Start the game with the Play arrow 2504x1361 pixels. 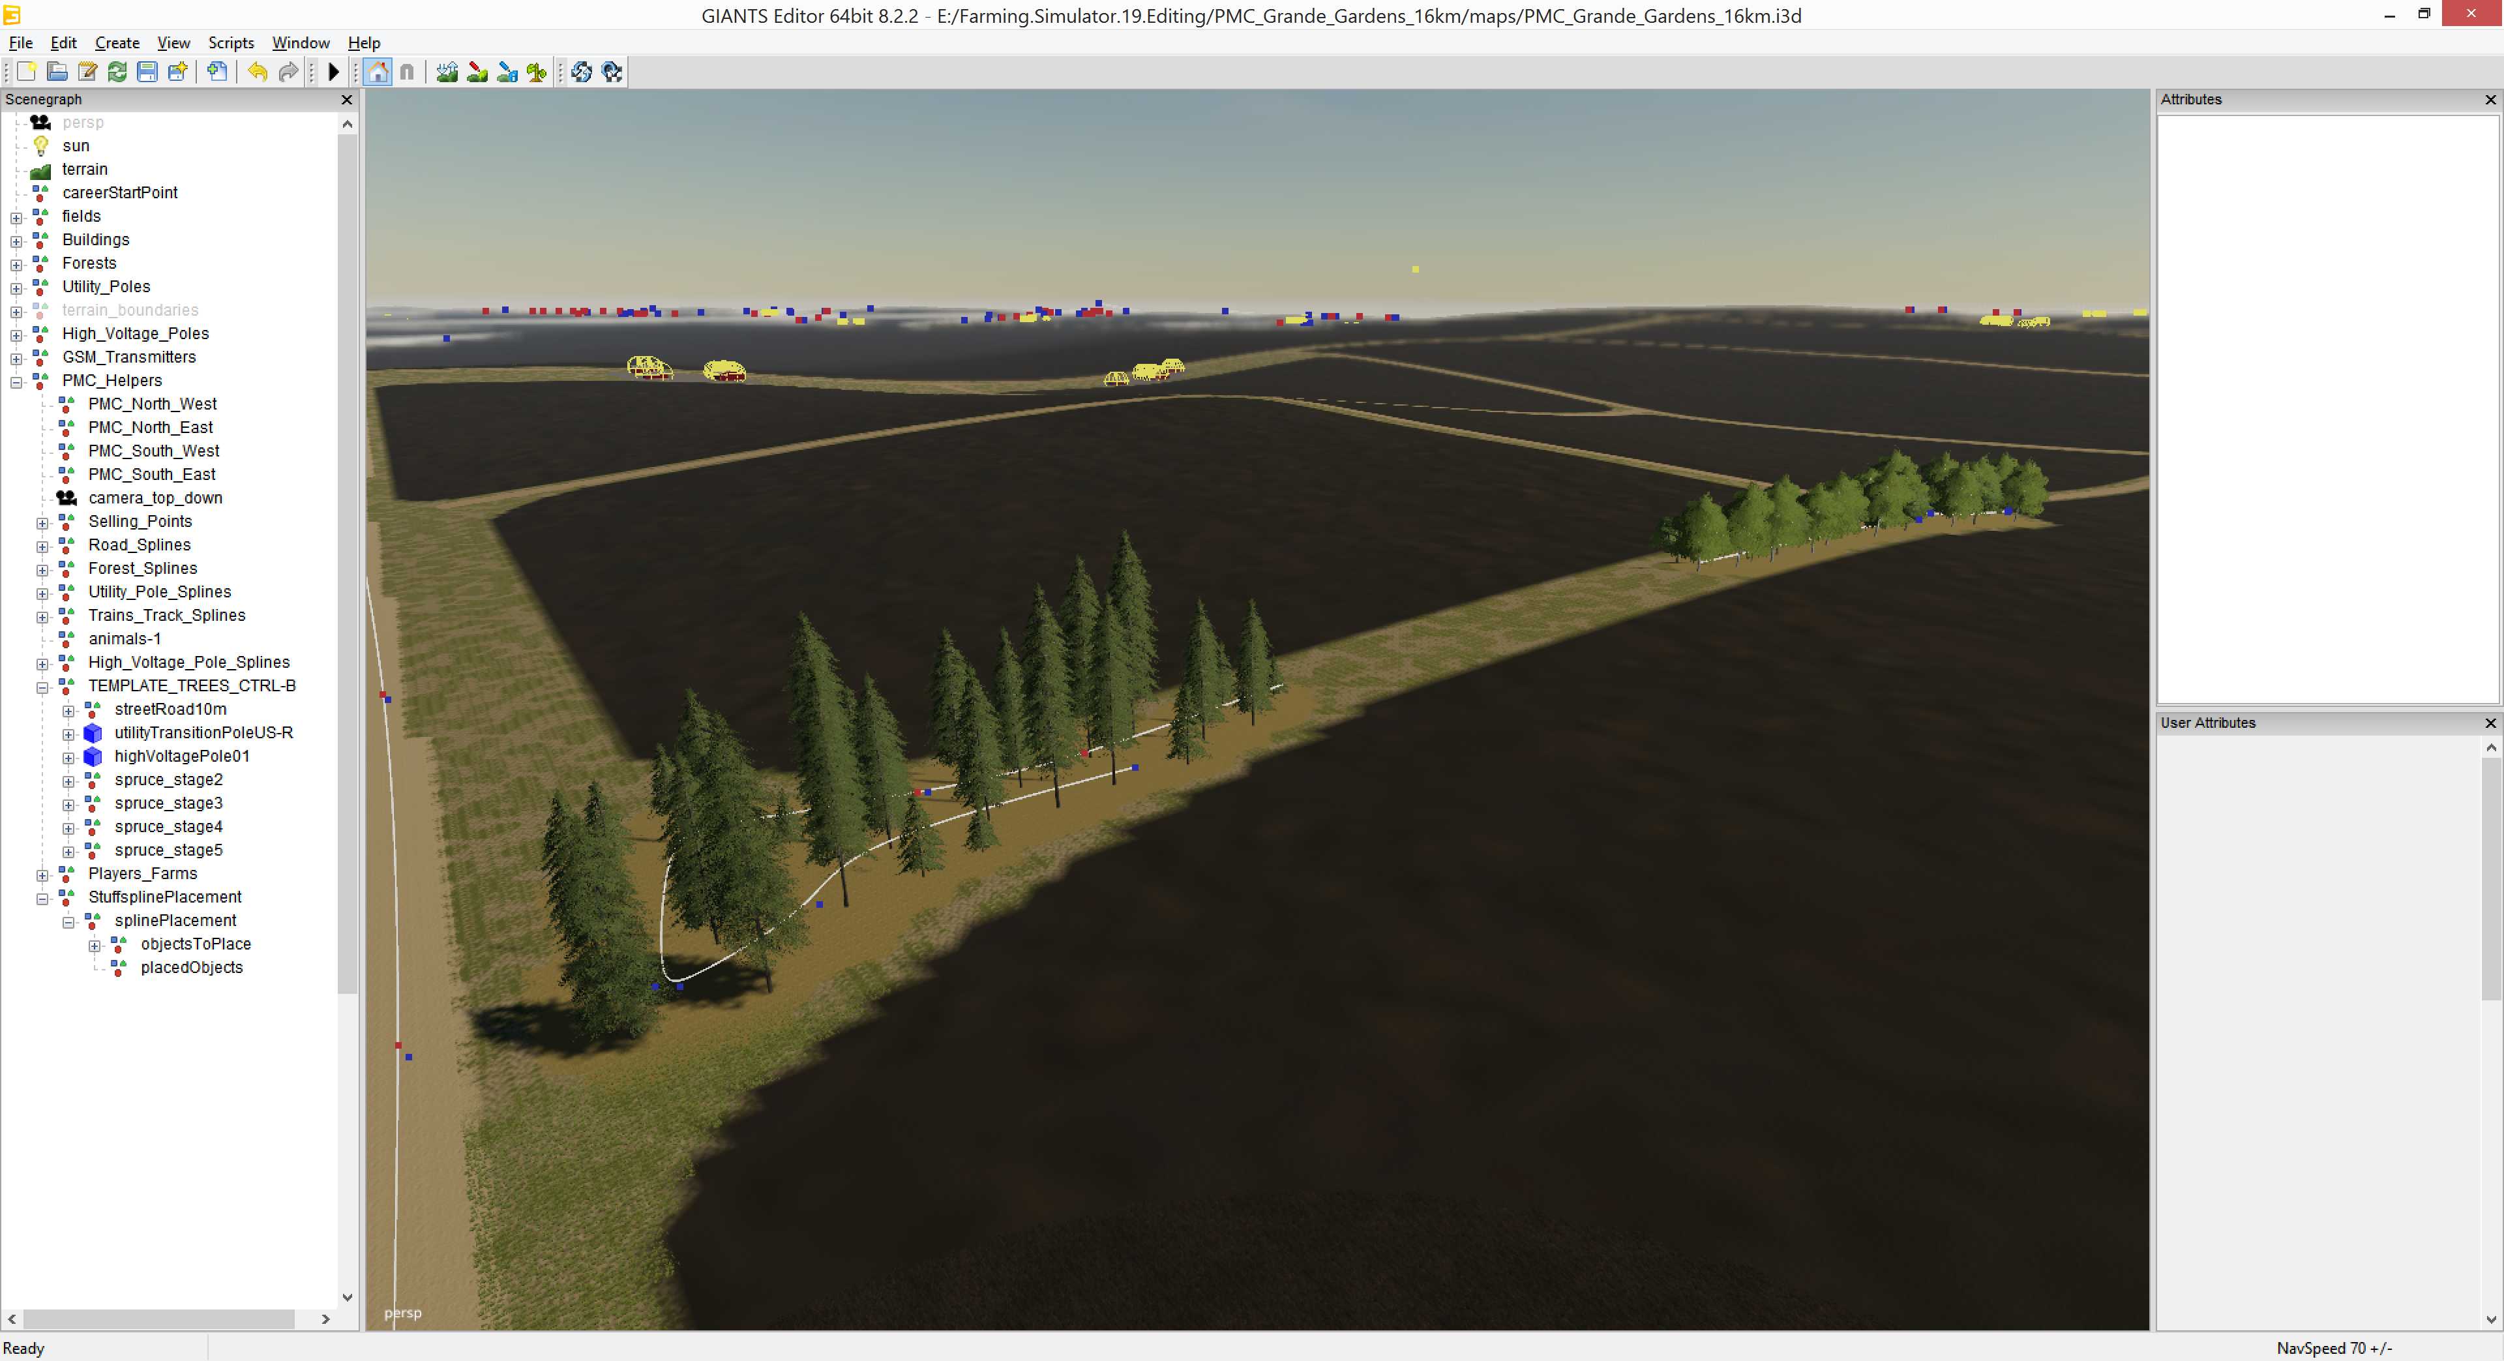point(333,72)
